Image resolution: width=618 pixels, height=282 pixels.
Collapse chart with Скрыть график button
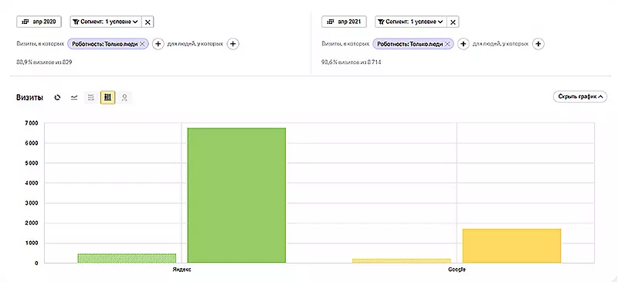click(580, 97)
